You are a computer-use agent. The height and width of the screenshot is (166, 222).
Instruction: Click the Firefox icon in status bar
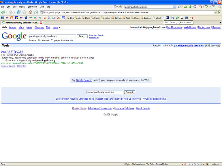pyautogui.click(x=207, y=164)
